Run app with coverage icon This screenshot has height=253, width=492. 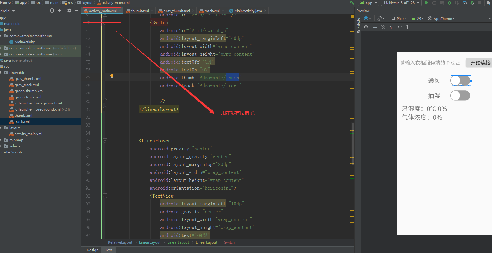(457, 3)
